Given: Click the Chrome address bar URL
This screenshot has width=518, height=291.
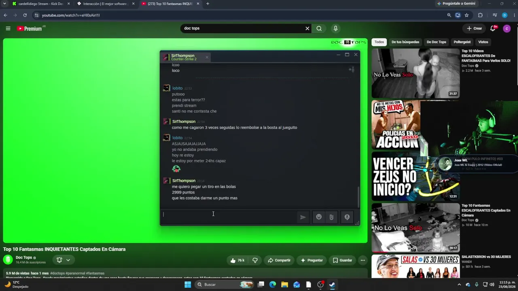Looking at the screenshot, I should (x=71, y=15).
